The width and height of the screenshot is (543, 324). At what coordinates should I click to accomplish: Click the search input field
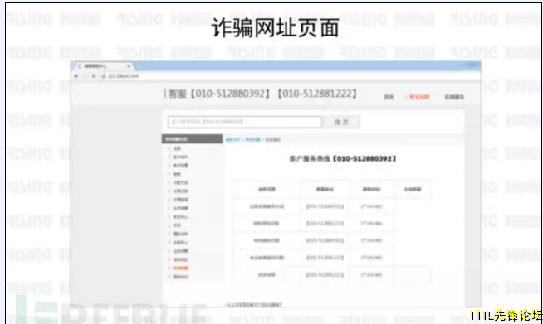pos(245,122)
